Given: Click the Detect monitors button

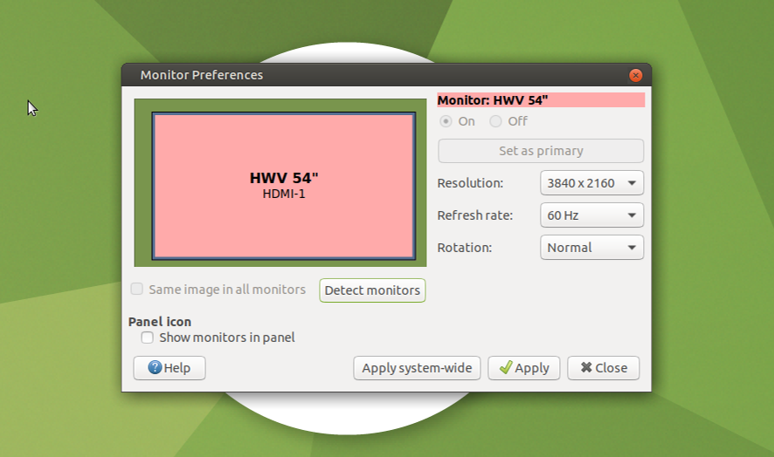Looking at the screenshot, I should (372, 290).
